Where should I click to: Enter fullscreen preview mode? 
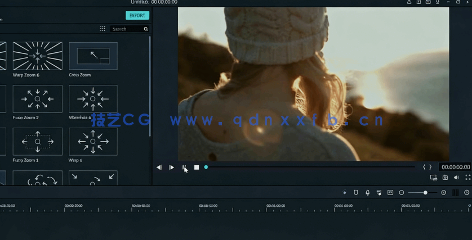(467, 178)
